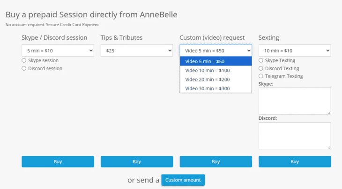Select the Skype session radio button

point(24,60)
